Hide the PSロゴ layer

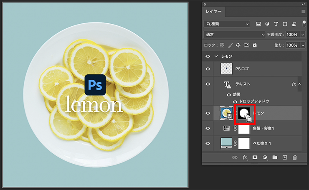[x=208, y=68]
